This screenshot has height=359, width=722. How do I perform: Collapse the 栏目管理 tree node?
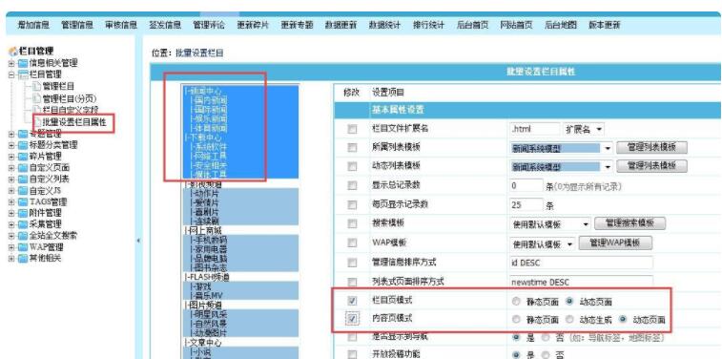[x=11, y=74]
